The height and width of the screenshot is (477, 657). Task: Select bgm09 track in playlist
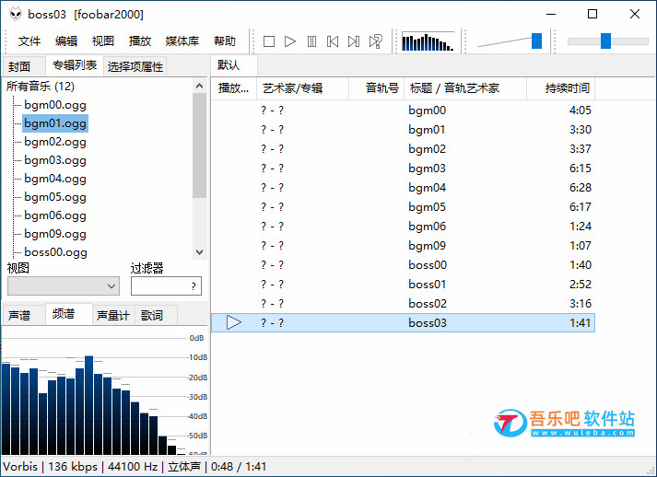(403, 246)
